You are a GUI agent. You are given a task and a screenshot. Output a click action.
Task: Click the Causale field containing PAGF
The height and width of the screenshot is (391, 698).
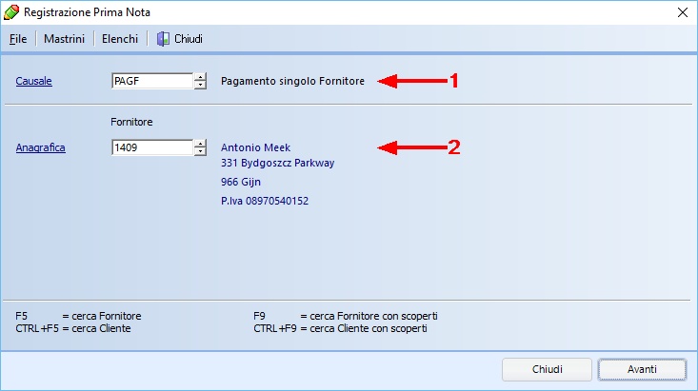click(x=151, y=82)
